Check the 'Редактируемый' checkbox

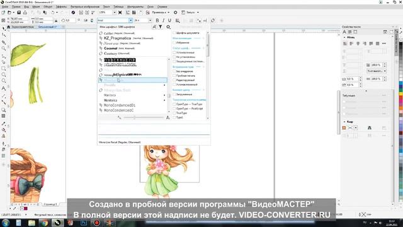(x=174, y=80)
